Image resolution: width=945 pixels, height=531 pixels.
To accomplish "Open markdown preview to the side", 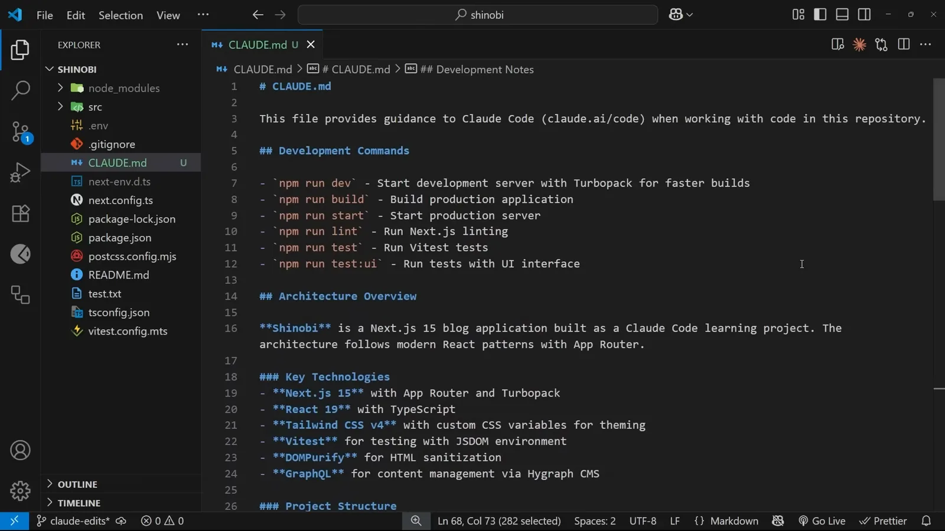I will pos(838,44).
